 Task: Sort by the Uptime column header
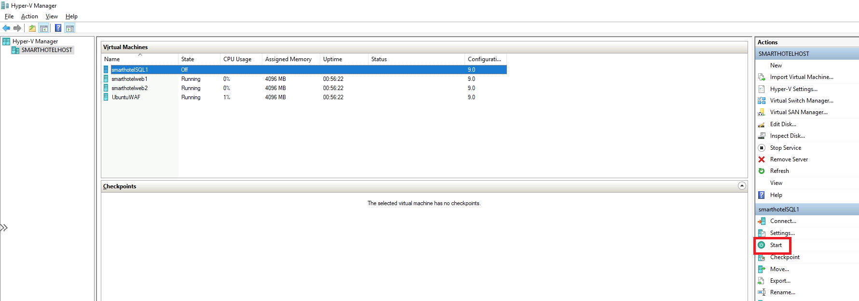[x=344, y=59]
